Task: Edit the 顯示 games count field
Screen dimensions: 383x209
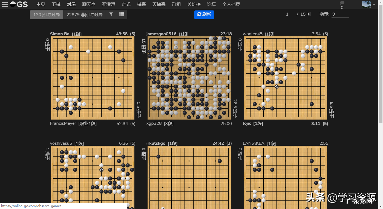Action: pyautogui.click(x=340, y=14)
